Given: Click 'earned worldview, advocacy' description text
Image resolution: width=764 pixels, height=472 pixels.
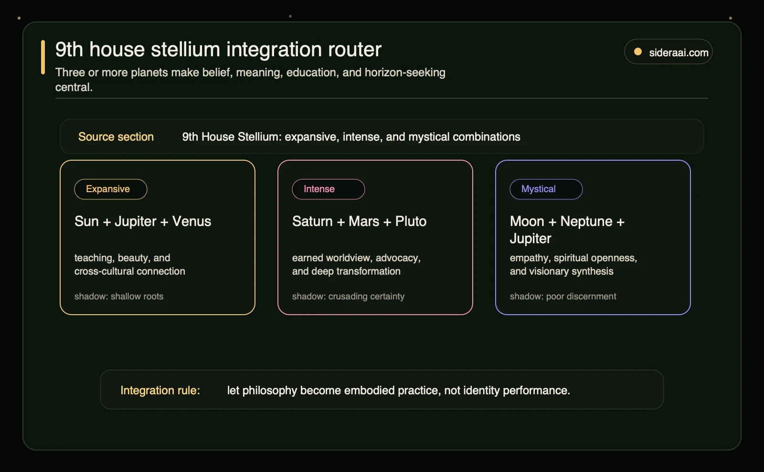Looking at the screenshot, I should click(356, 265).
